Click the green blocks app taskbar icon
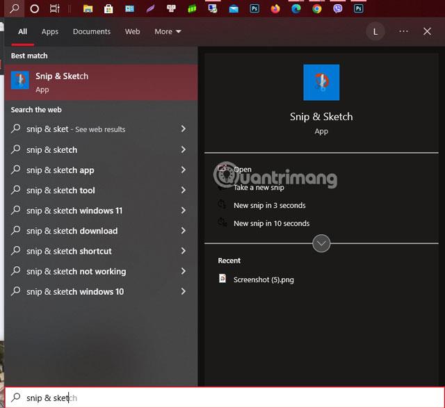 192,9
